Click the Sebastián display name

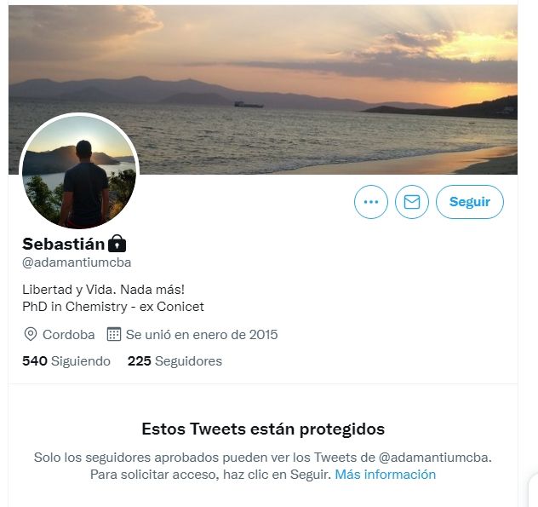(x=64, y=244)
